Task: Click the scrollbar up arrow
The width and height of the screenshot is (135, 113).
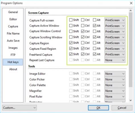Action: [131, 11]
